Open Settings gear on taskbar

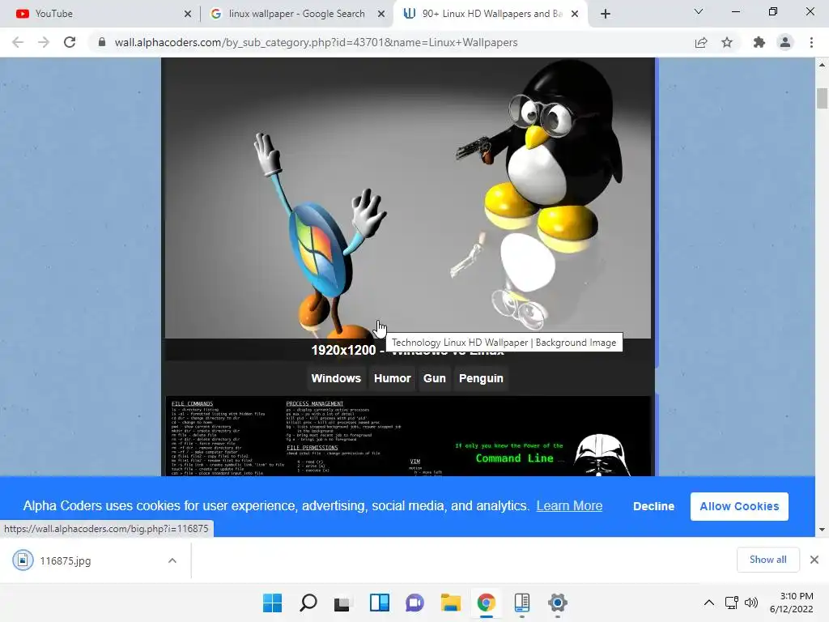[558, 603]
